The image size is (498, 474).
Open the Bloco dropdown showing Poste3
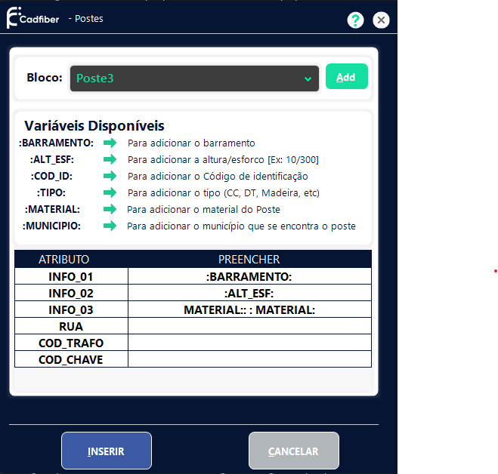[x=194, y=78]
